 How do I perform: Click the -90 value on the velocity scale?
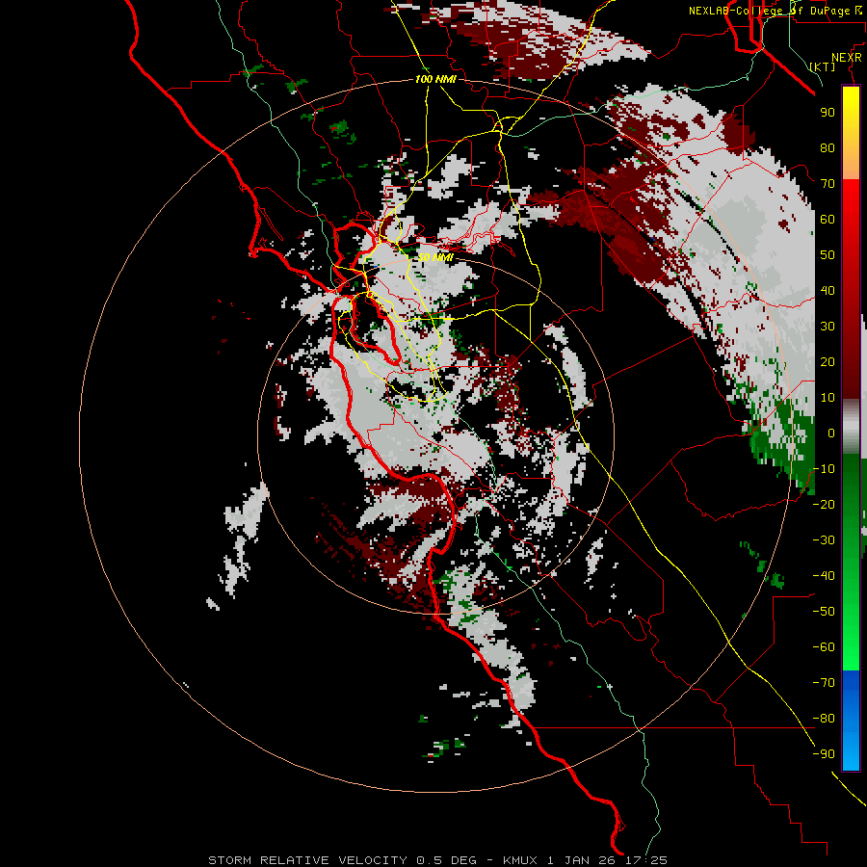(x=824, y=754)
